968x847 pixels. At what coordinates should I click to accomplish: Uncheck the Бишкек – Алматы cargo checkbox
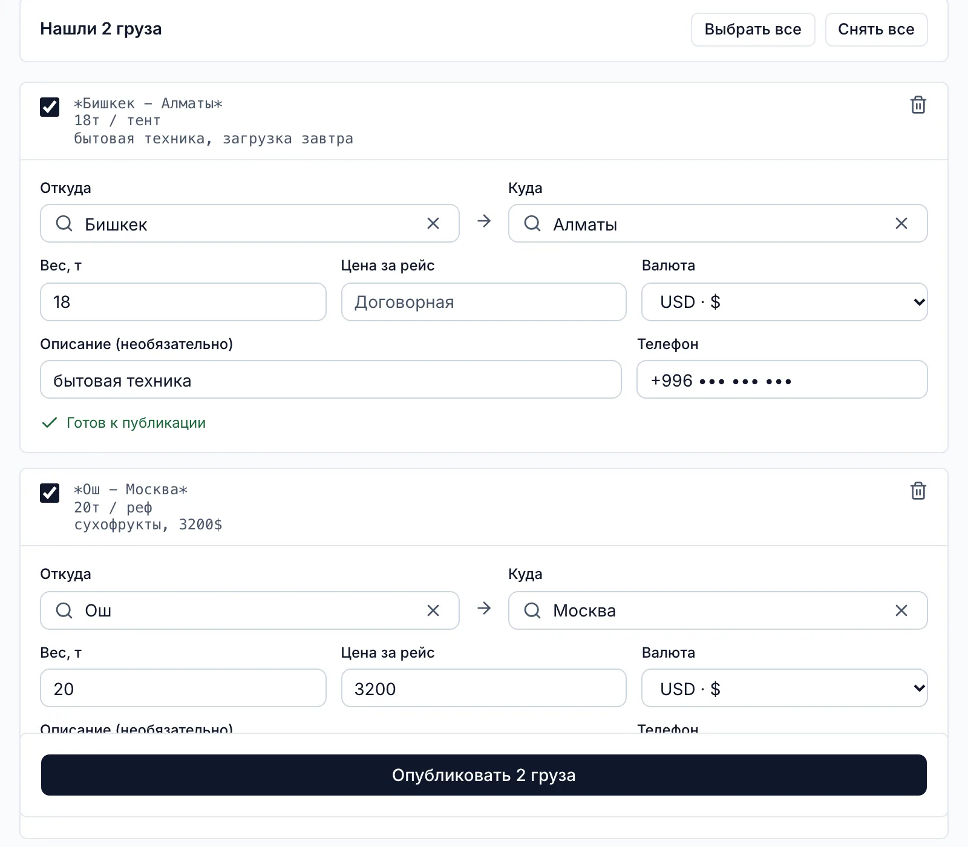(x=50, y=107)
